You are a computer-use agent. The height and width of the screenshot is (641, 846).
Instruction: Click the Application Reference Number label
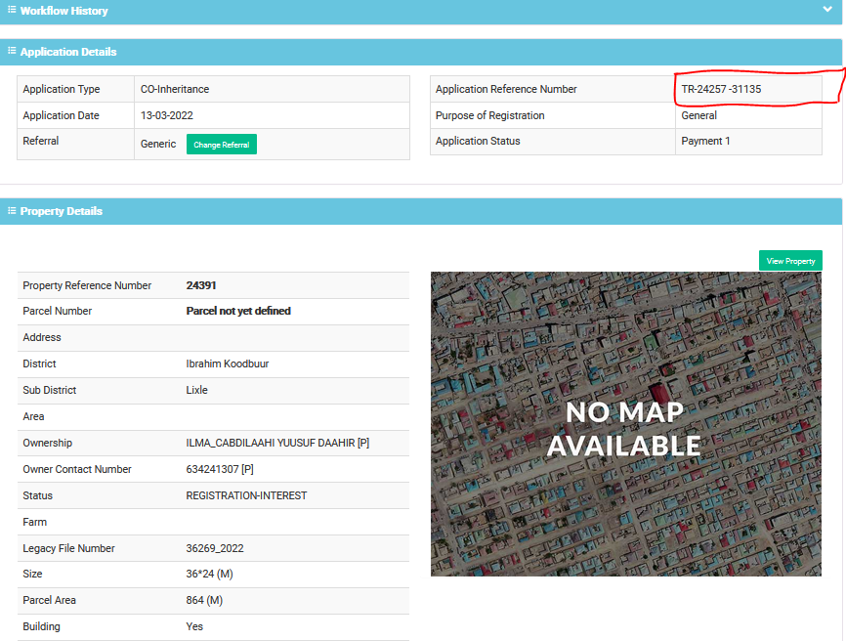[506, 89]
